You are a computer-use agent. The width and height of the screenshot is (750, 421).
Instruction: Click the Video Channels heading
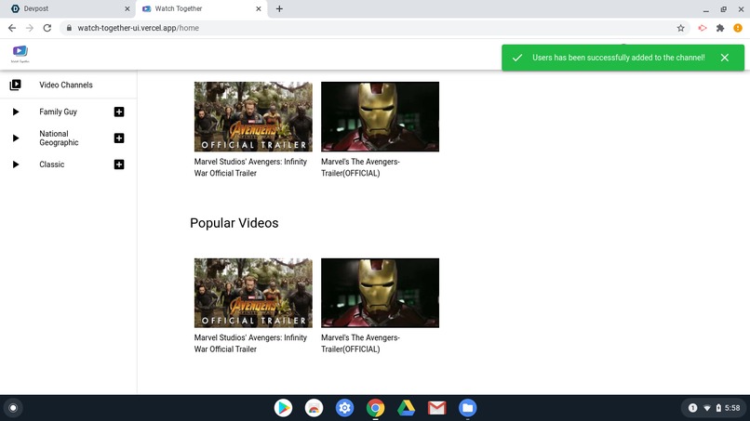coord(66,86)
